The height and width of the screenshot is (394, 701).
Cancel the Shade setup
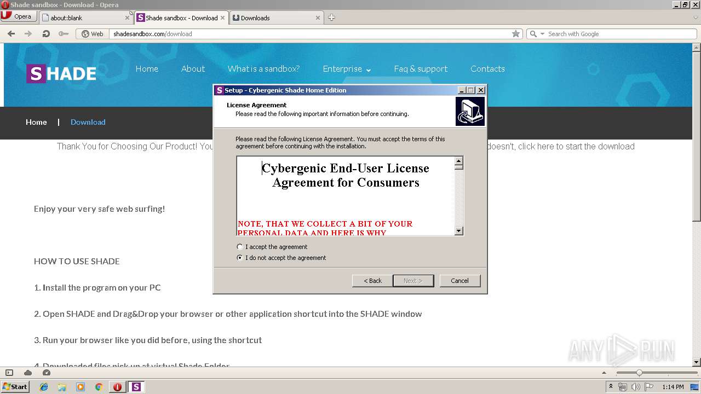coord(459,281)
